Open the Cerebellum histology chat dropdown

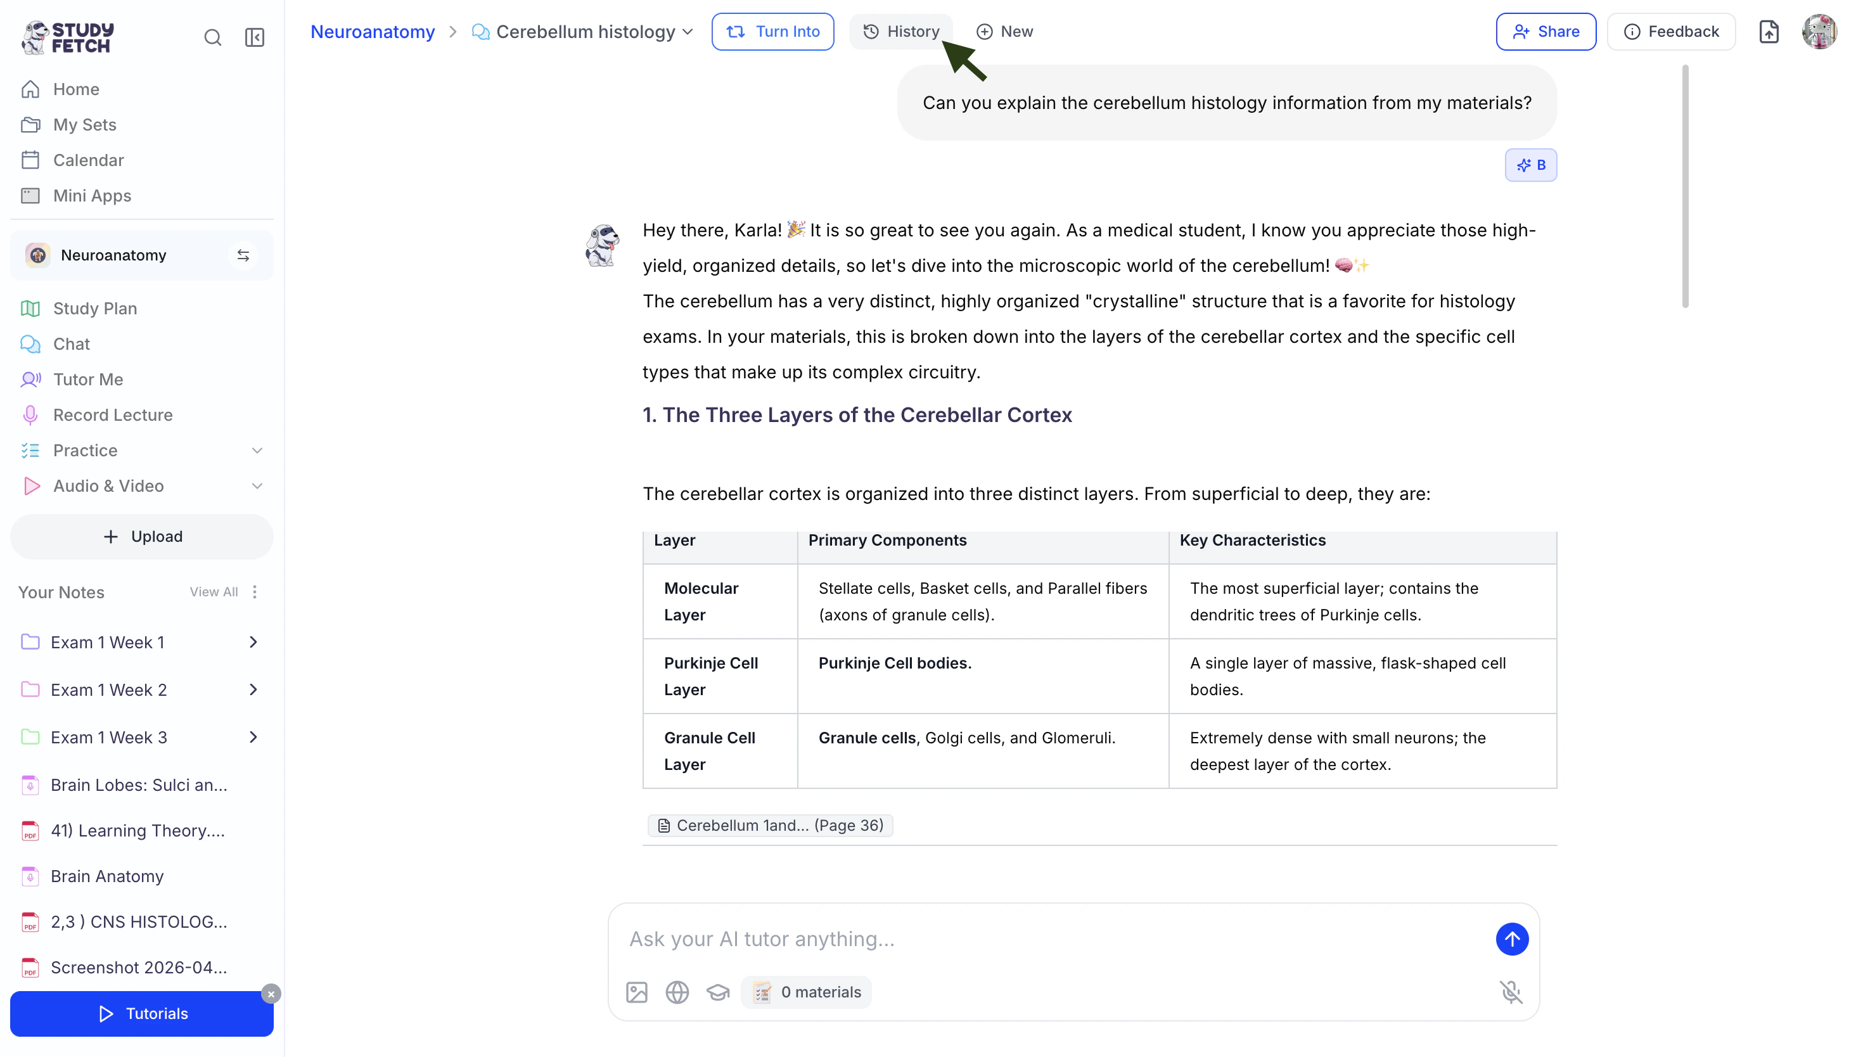click(x=688, y=32)
